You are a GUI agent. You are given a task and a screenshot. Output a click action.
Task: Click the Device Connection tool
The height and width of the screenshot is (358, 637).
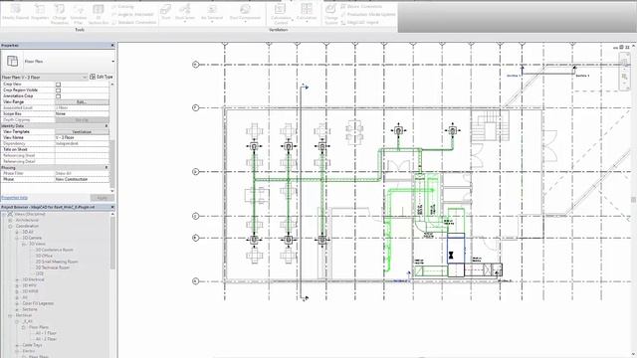point(361,7)
